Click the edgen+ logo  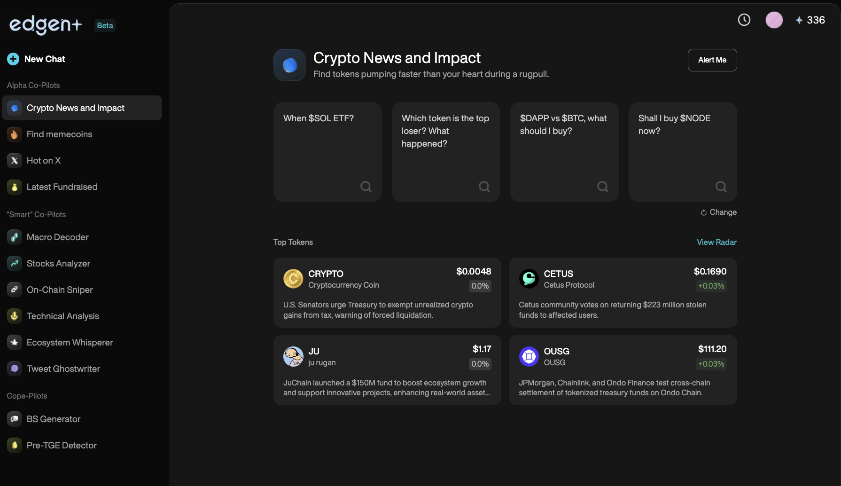pos(46,24)
